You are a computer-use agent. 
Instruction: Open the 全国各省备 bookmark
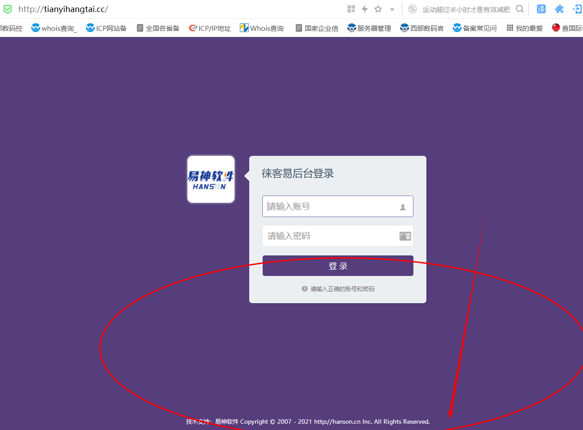tap(157, 28)
